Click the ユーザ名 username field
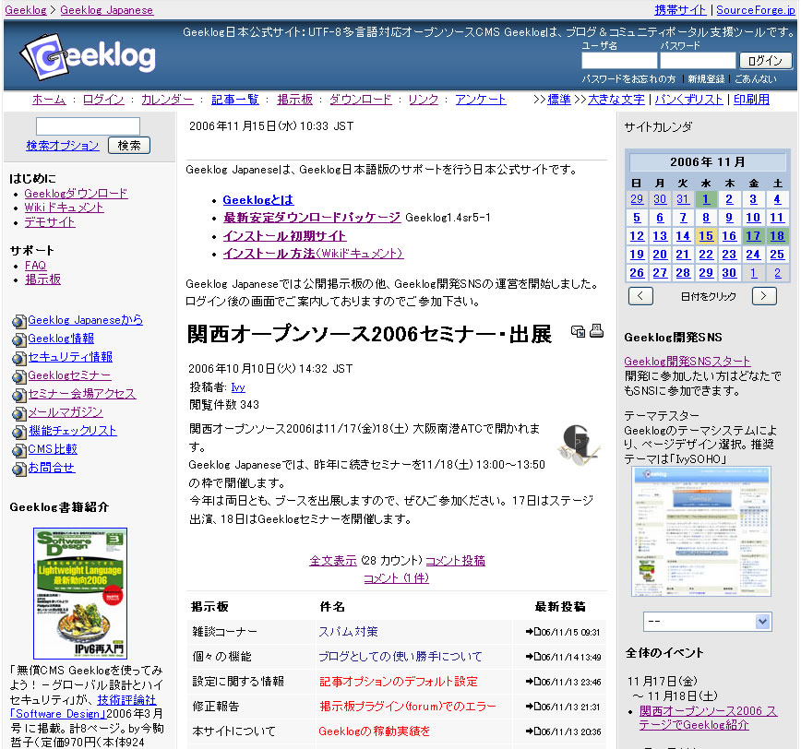 [619, 61]
